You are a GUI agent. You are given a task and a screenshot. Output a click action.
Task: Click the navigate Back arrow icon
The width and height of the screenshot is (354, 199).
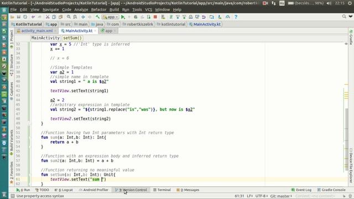coord(83,17)
